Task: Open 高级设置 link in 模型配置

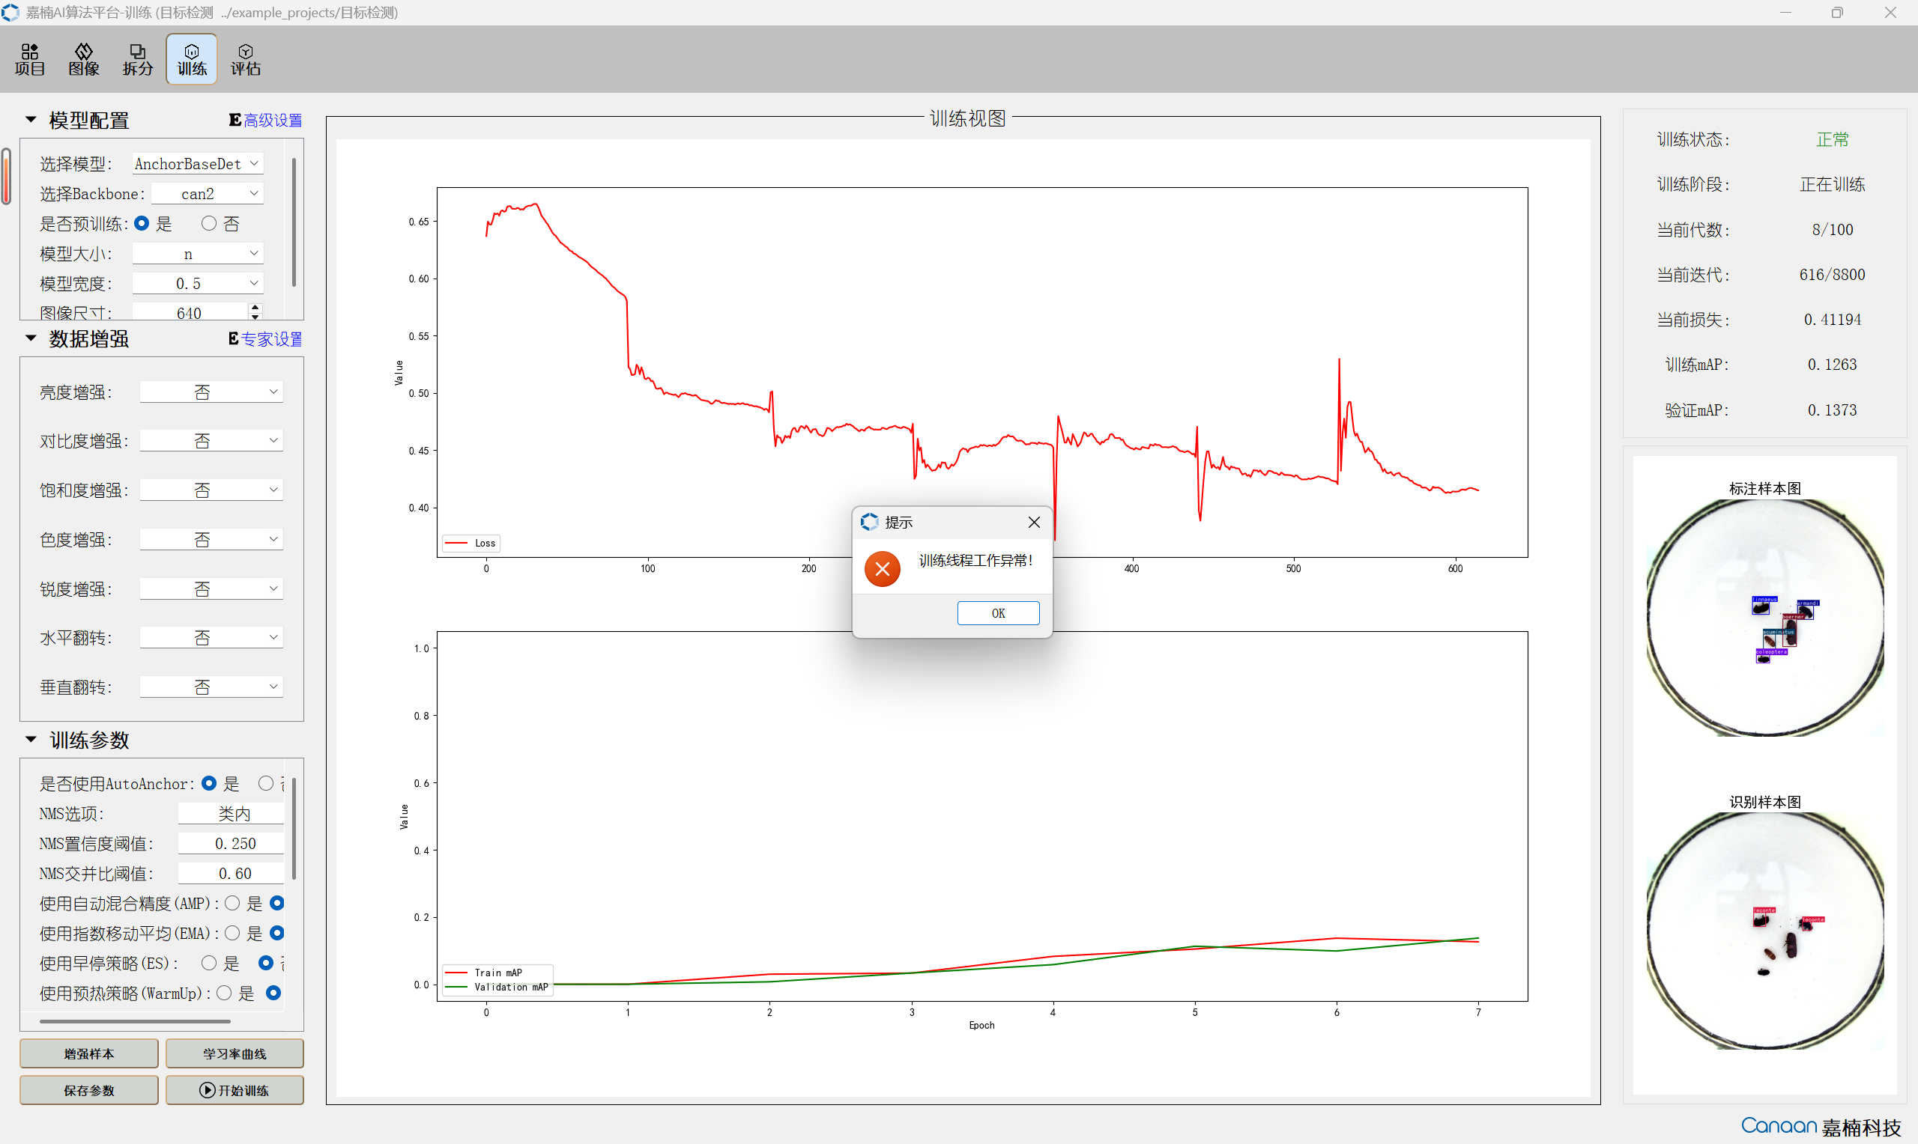Action: click(x=272, y=121)
